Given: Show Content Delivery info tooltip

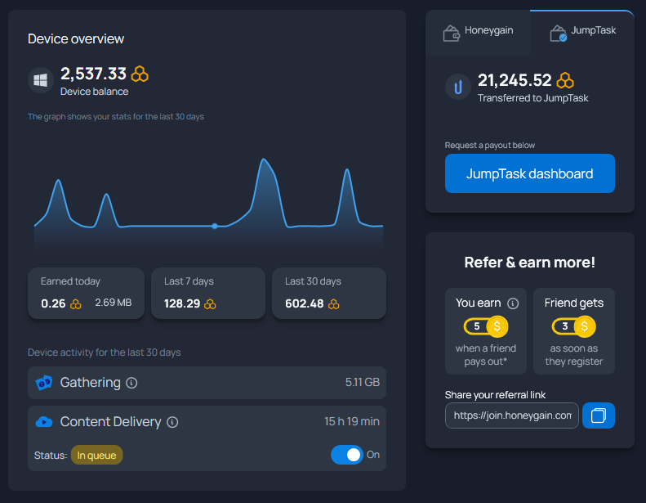Looking at the screenshot, I should coord(172,422).
